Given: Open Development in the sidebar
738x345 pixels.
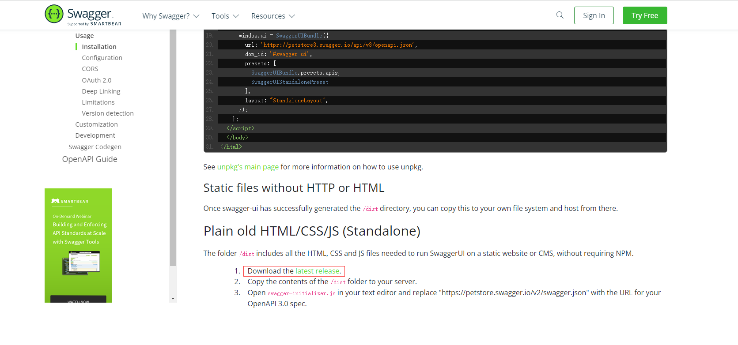Looking at the screenshot, I should [x=95, y=135].
